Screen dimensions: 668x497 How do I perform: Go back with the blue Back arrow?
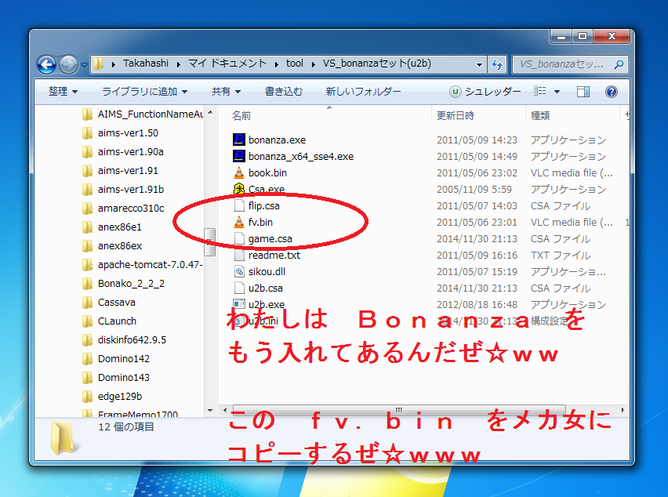46,65
